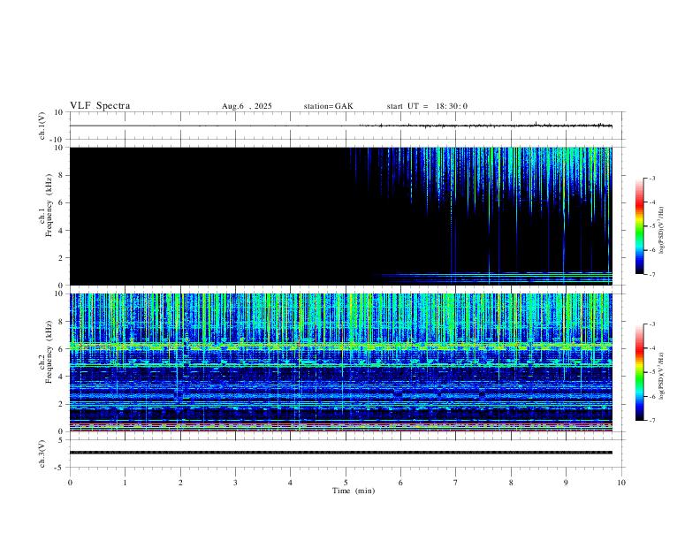700x541 pixels.
Task: Click the "ch.3(V)" waveform axis label
Action: (x=42, y=454)
